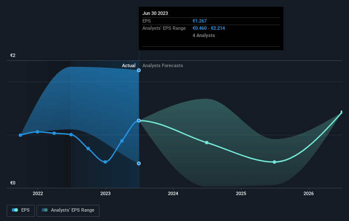
Task: Click the €2 y-axis label
Action: [x=13, y=55]
